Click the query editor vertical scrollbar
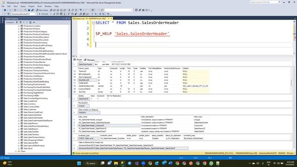Image resolution: width=297 pixels, height=167 pixels. coord(294,38)
